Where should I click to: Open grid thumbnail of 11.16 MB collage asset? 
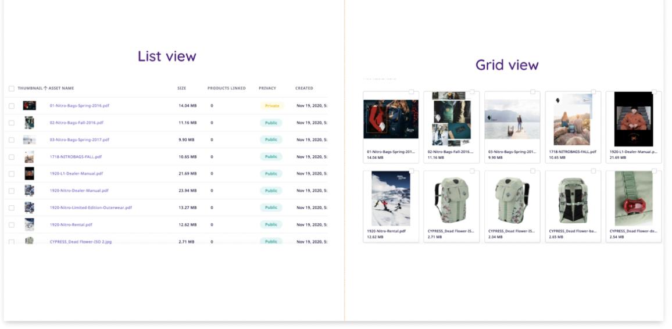pyautogui.click(x=451, y=119)
